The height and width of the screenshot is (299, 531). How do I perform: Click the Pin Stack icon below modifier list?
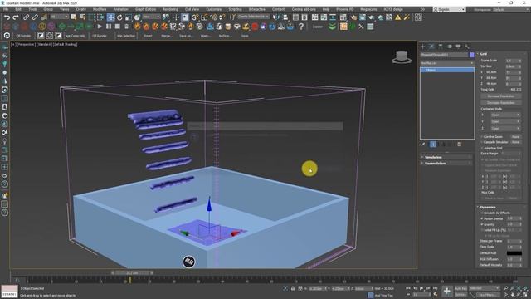pos(423,145)
